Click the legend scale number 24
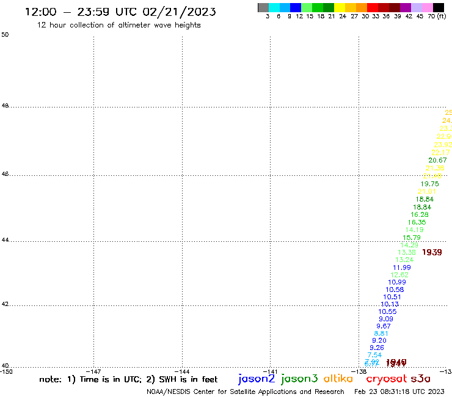The width and height of the screenshot is (452, 397). click(x=343, y=16)
